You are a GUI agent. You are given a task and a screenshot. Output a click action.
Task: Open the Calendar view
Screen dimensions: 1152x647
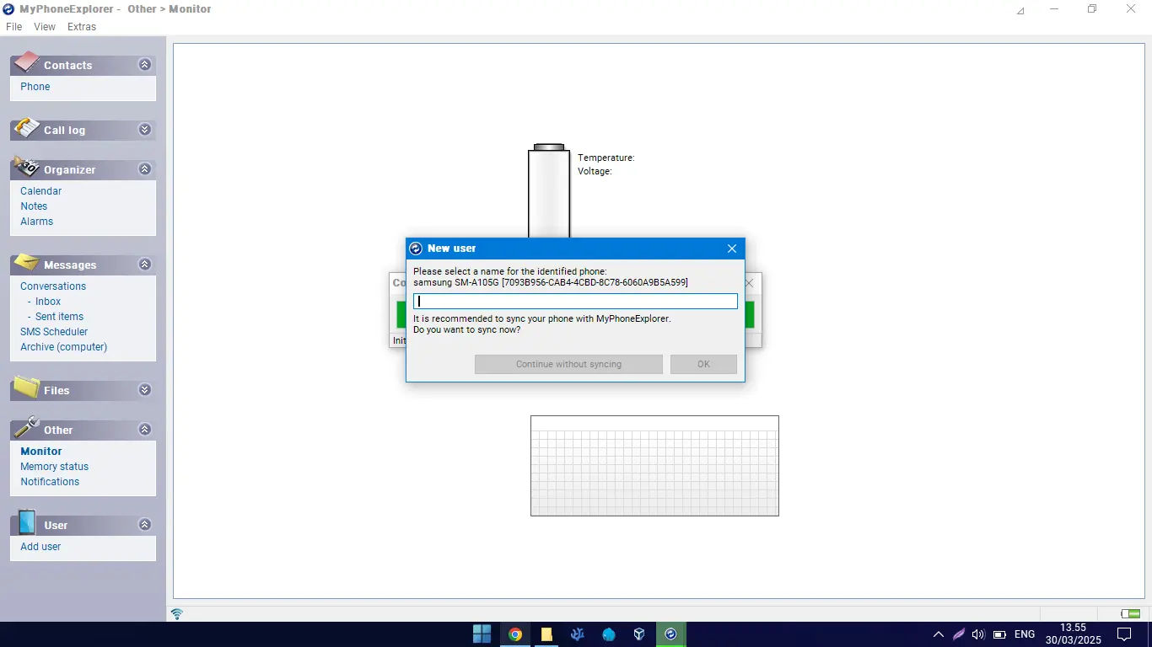click(40, 191)
